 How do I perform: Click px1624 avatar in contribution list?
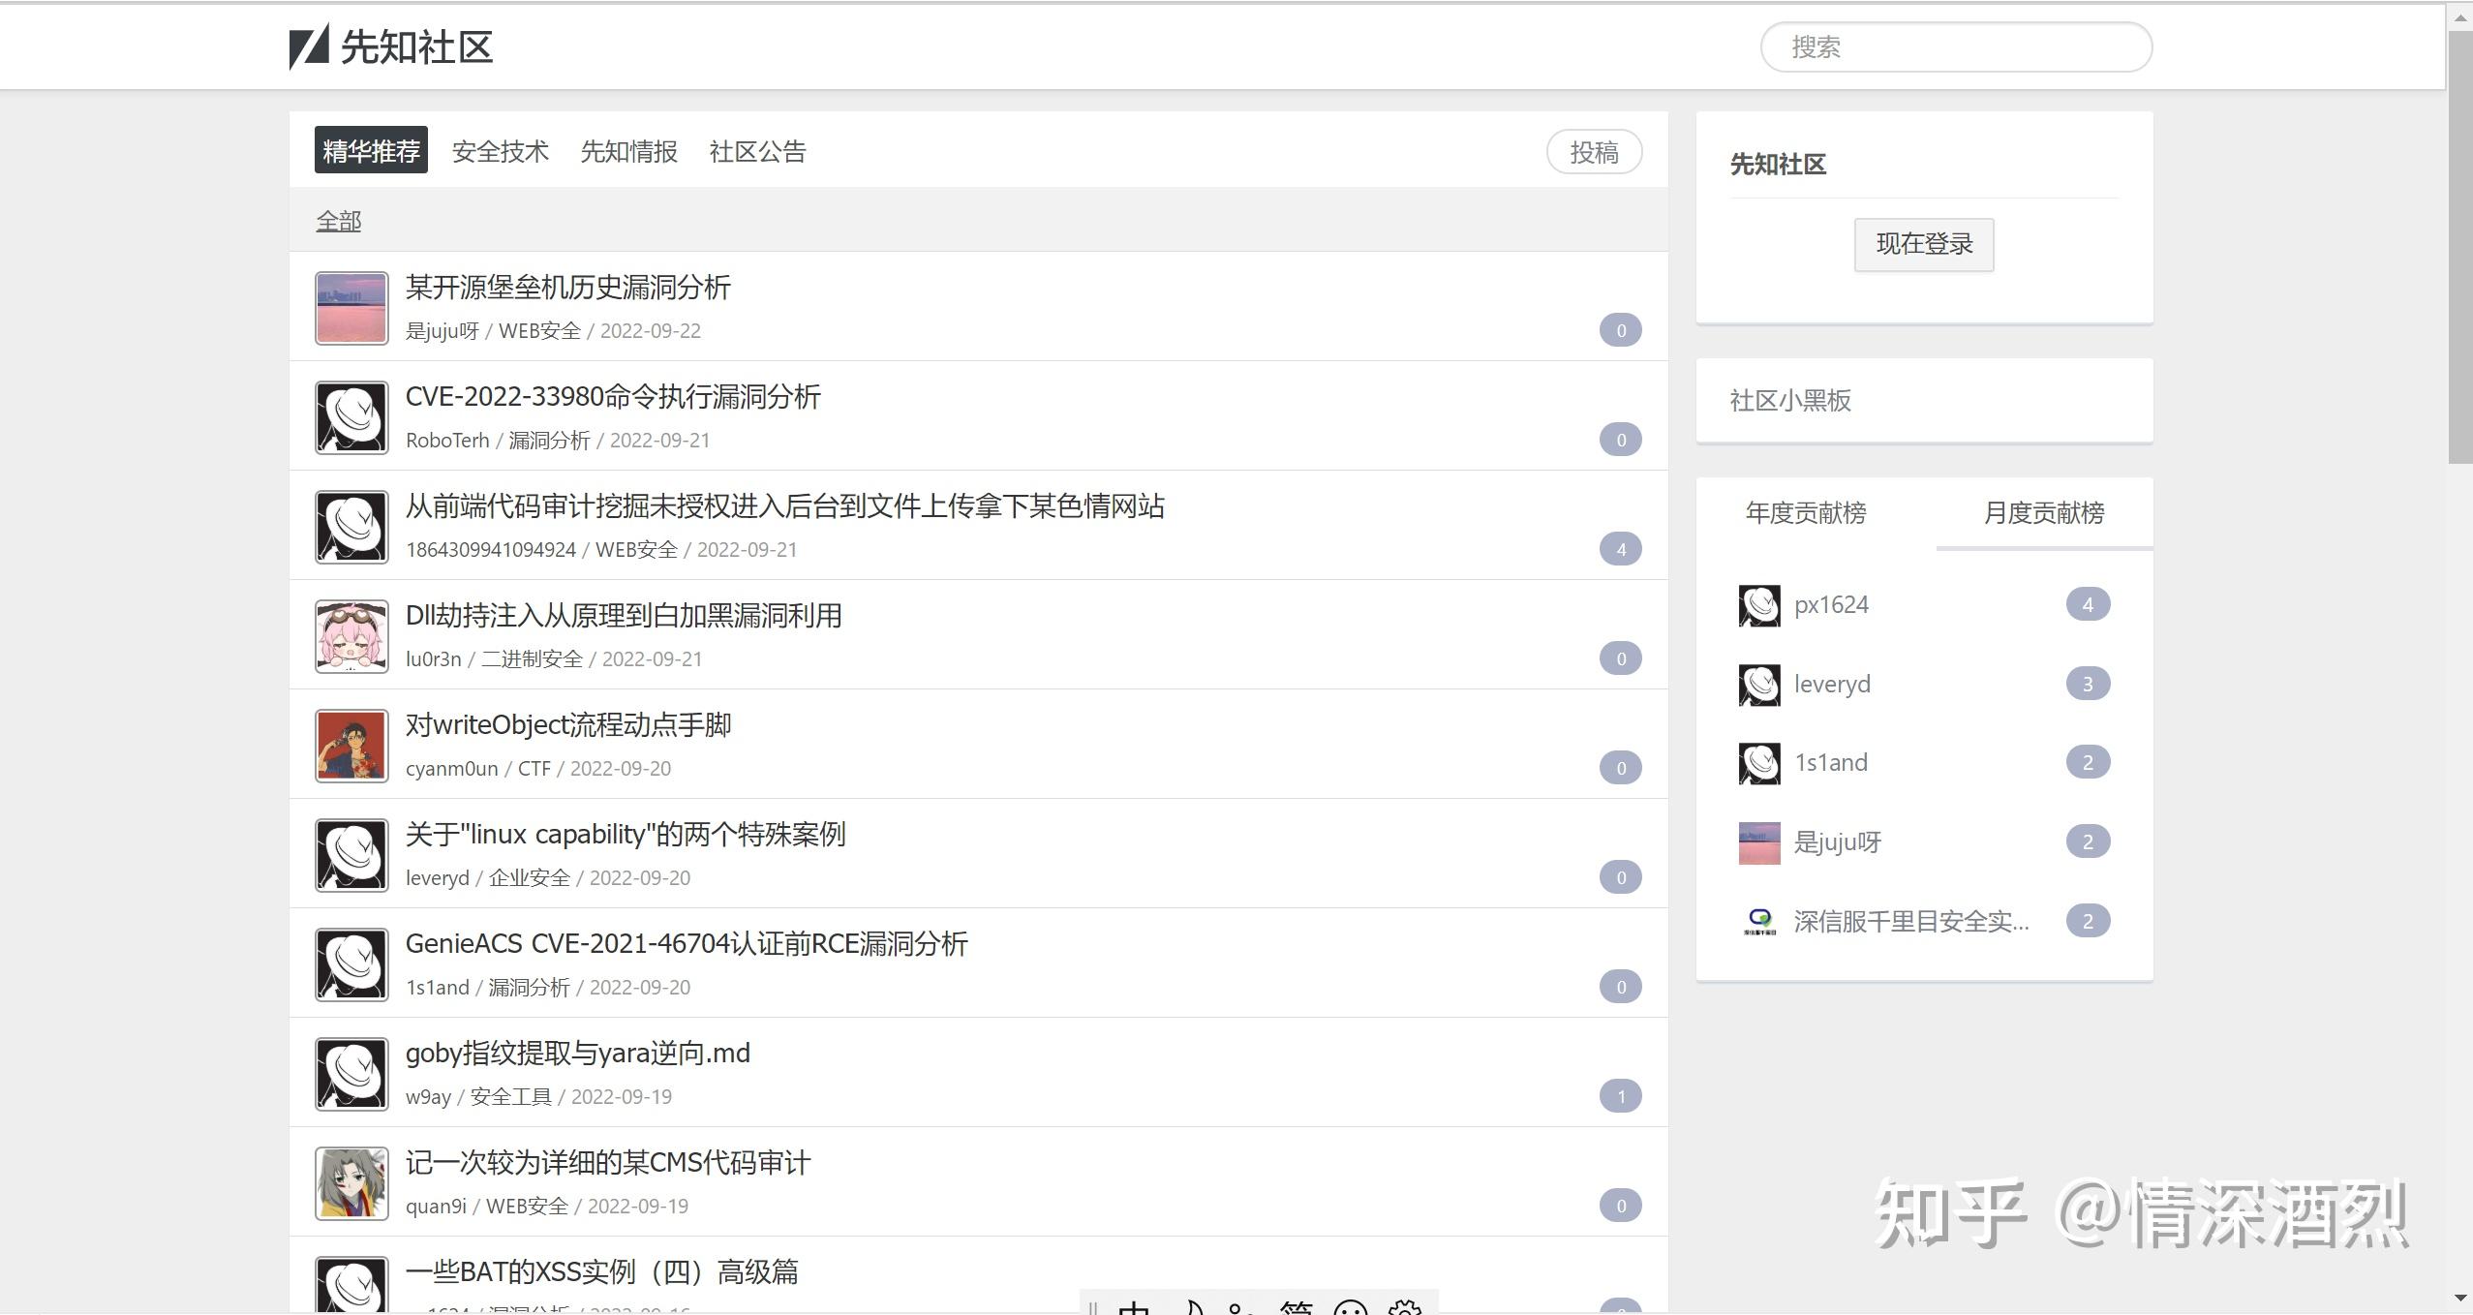1759,605
